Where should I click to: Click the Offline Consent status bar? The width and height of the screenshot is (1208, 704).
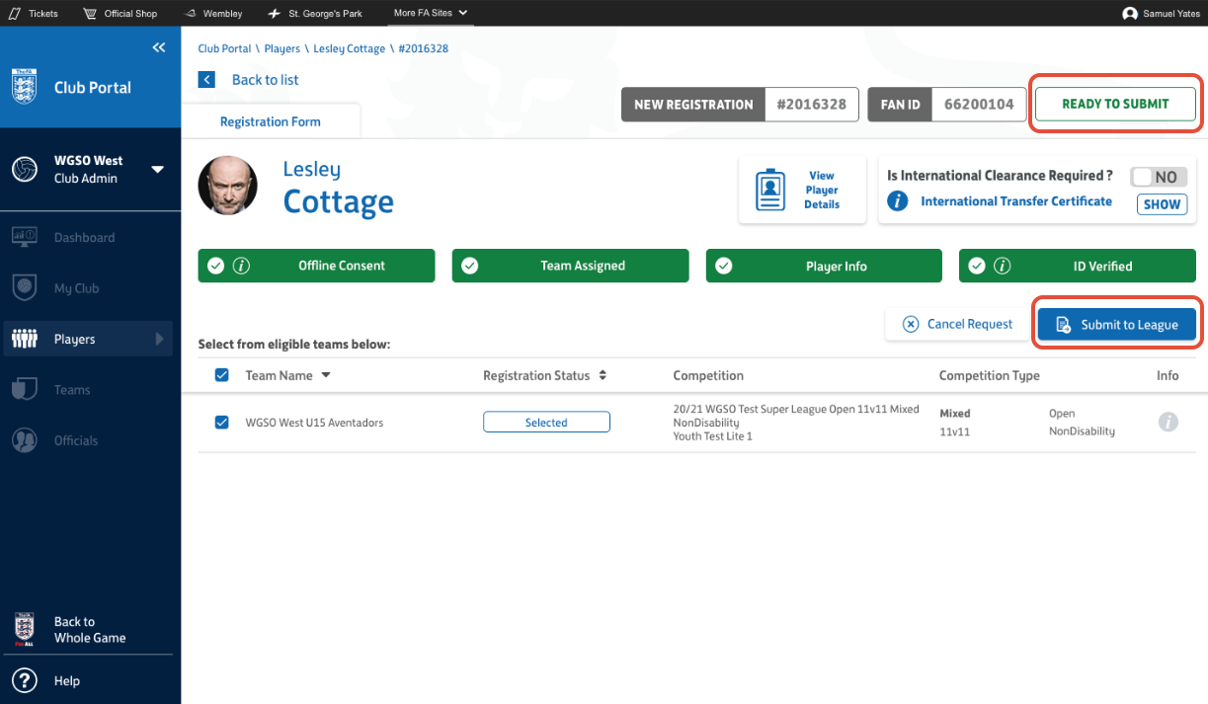pos(316,266)
